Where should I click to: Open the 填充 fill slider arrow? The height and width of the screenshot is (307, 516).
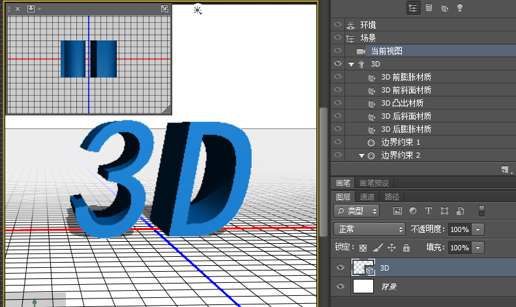tap(478, 248)
